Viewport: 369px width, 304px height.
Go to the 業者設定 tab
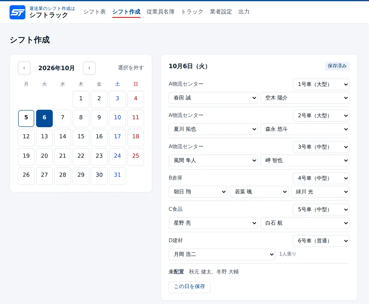pyautogui.click(x=221, y=12)
